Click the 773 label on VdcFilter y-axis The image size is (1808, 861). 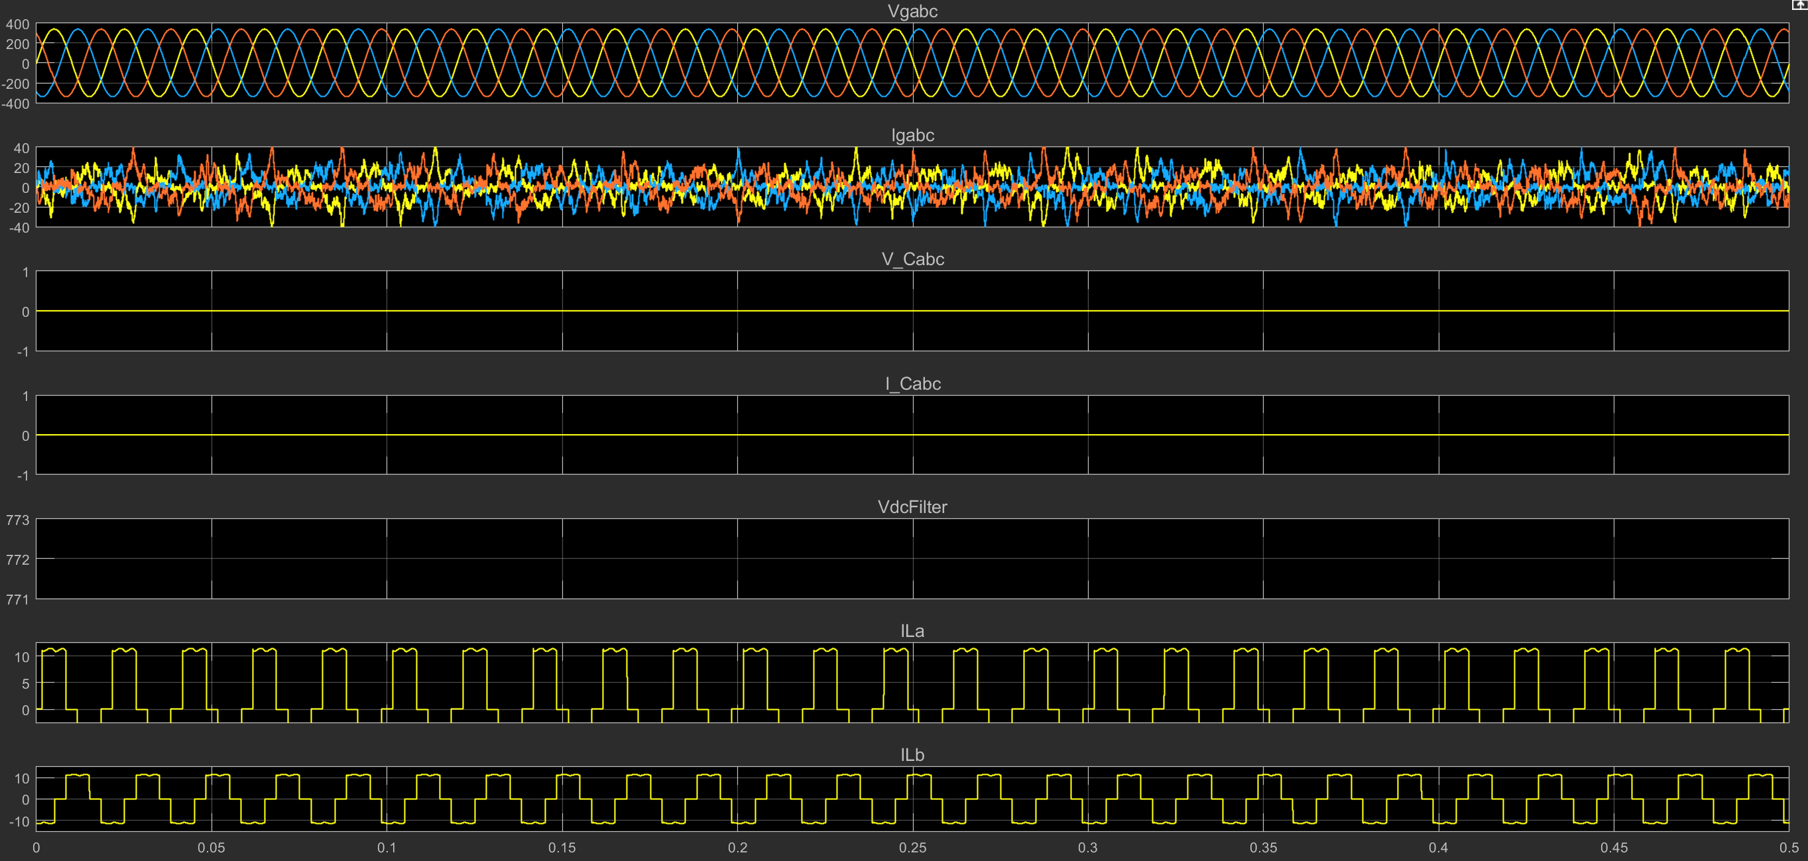17,520
